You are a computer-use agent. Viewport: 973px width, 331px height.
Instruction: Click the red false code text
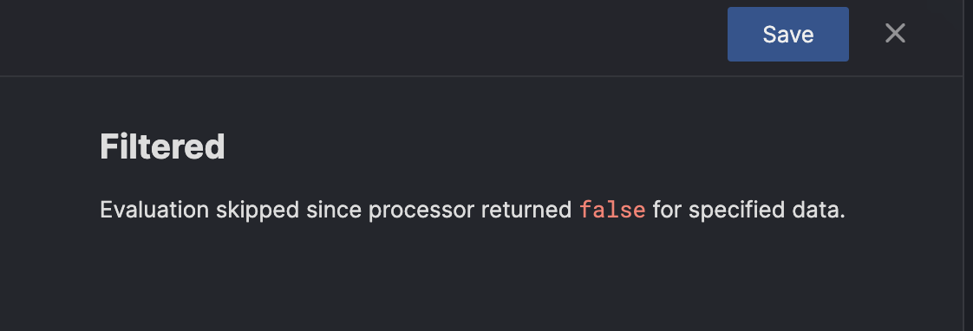coord(612,211)
